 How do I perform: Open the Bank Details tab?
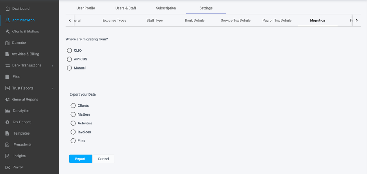pos(195,21)
